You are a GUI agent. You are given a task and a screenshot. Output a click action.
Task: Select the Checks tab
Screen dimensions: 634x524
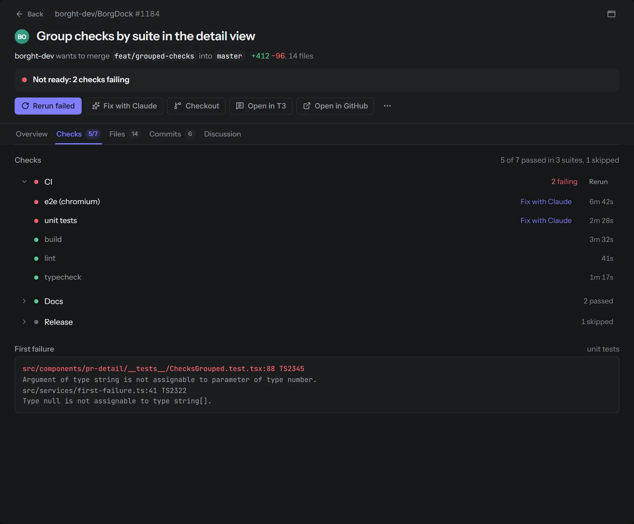pos(78,134)
